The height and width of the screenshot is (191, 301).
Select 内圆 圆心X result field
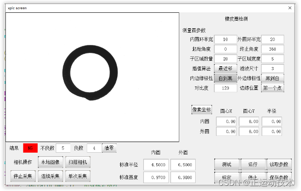click(x=226, y=121)
